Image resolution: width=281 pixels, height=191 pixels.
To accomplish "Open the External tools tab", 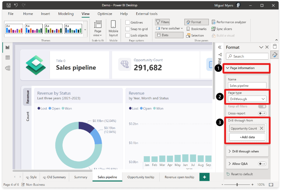I will click(147, 14).
